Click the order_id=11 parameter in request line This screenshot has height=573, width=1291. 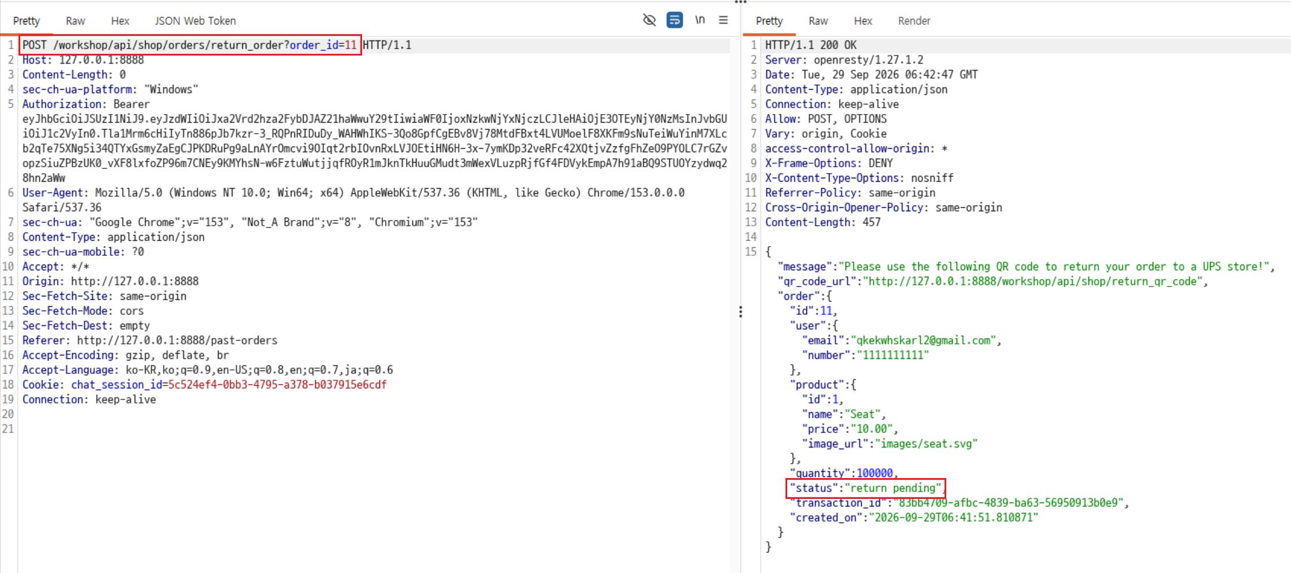(x=323, y=45)
